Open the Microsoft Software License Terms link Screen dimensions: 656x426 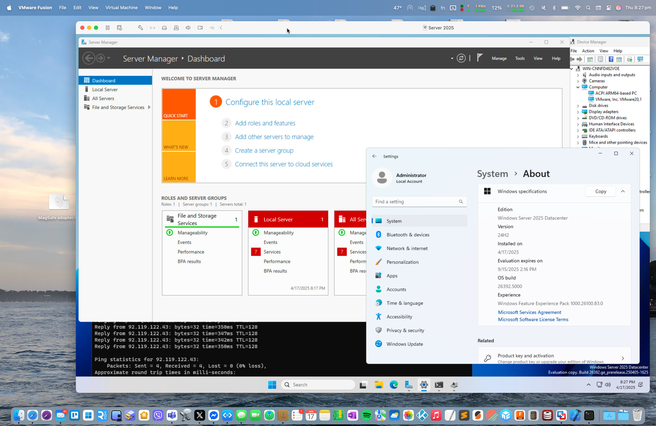tap(533, 319)
